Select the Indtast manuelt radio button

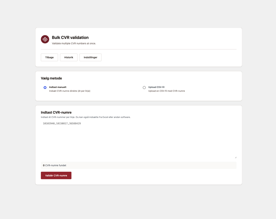point(45,87)
